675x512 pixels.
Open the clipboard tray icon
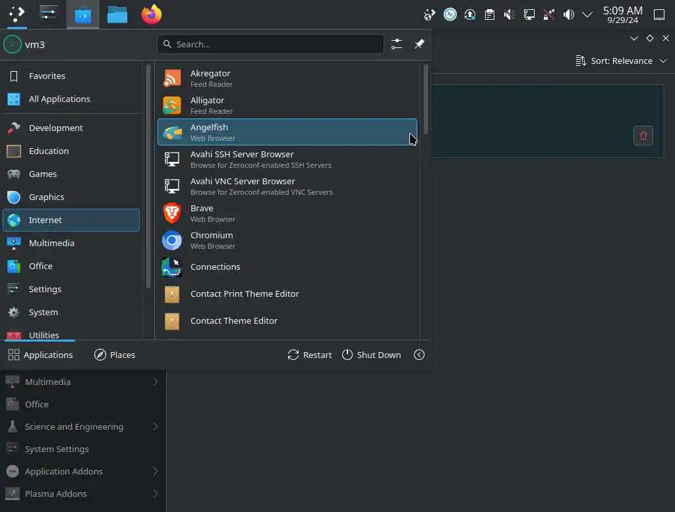pyautogui.click(x=490, y=14)
